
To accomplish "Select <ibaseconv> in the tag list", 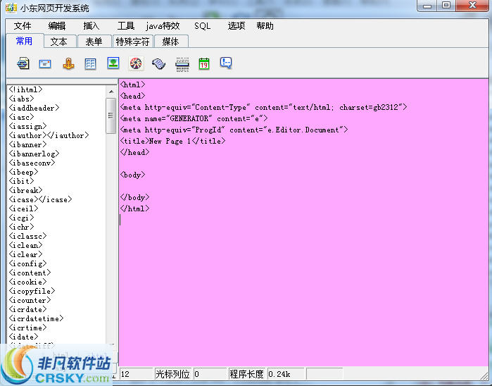I will (x=32, y=163).
